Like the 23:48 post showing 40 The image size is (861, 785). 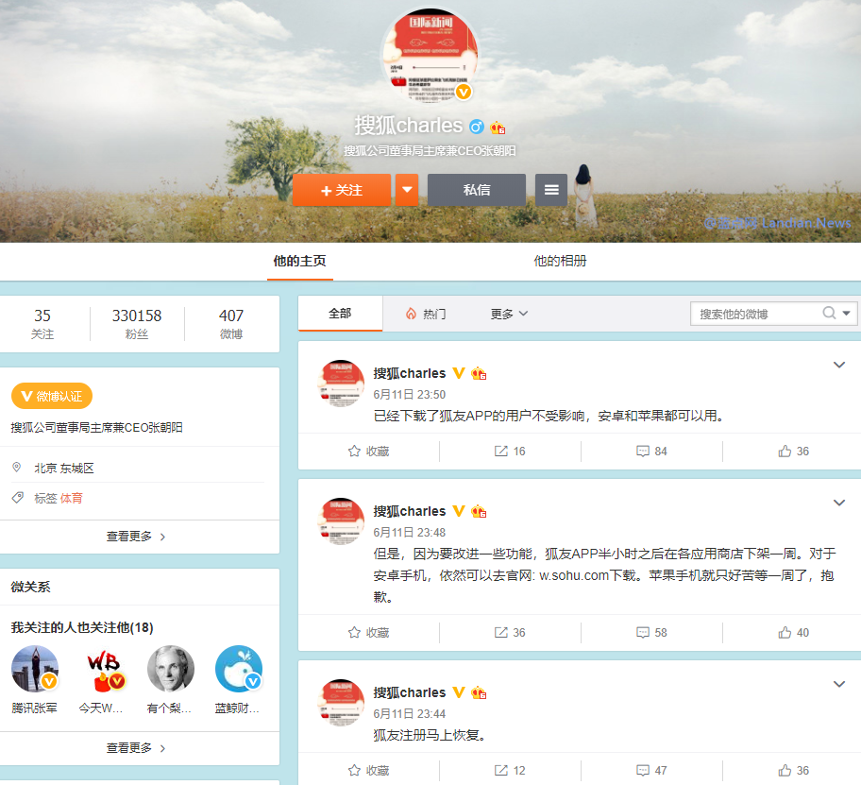pos(793,632)
